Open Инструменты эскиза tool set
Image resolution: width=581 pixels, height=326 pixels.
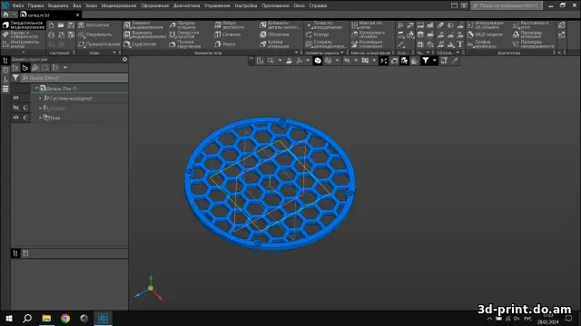(24, 44)
